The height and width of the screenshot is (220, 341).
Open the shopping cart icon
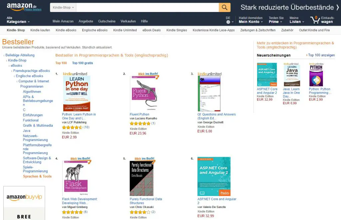315,20
